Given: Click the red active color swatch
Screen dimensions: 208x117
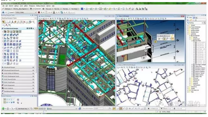Looking at the screenshot, I should point(39,12).
